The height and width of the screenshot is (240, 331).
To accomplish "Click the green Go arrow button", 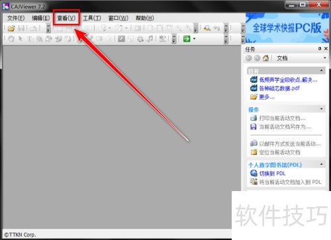I will [x=187, y=39].
